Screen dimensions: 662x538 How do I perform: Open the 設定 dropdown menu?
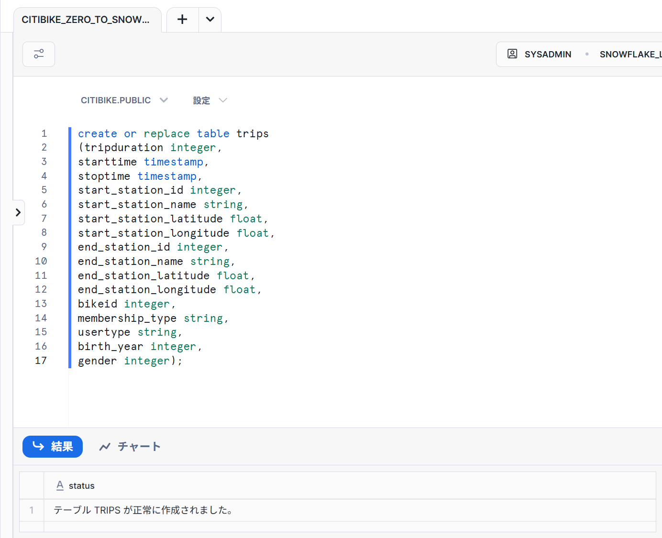210,100
